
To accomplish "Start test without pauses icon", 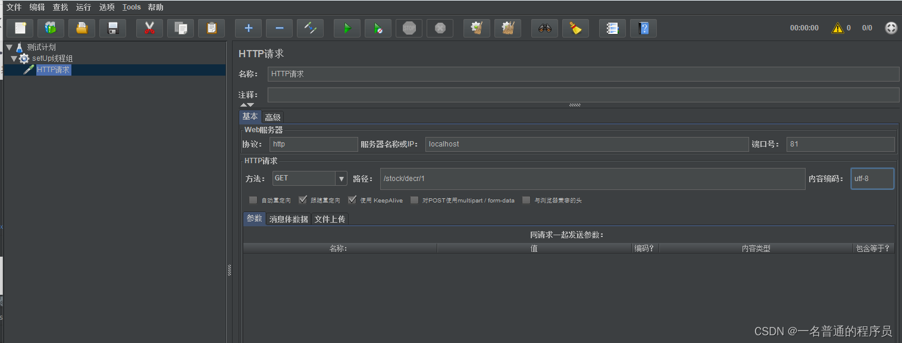I will point(378,28).
